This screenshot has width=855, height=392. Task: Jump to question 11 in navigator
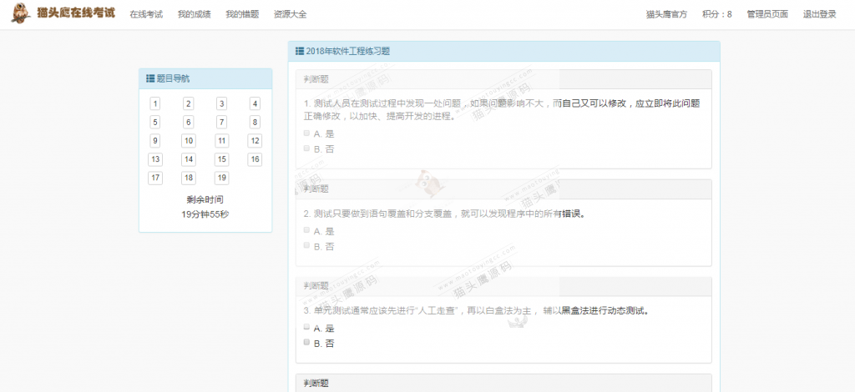click(221, 140)
